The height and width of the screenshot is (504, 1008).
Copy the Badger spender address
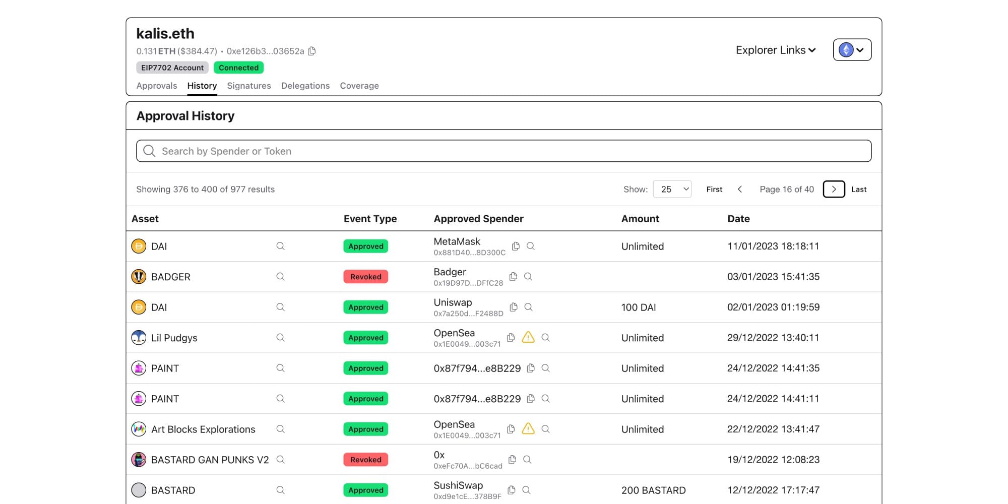pyautogui.click(x=513, y=277)
